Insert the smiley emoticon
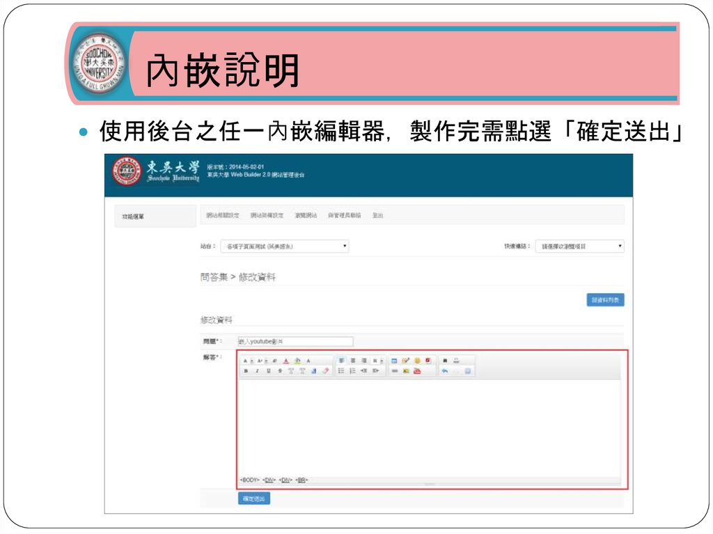Image resolution: width=713 pixels, height=534 pixels. (x=417, y=361)
